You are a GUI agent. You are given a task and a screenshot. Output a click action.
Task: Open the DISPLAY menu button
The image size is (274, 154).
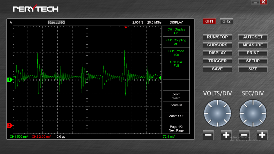[217, 53]
